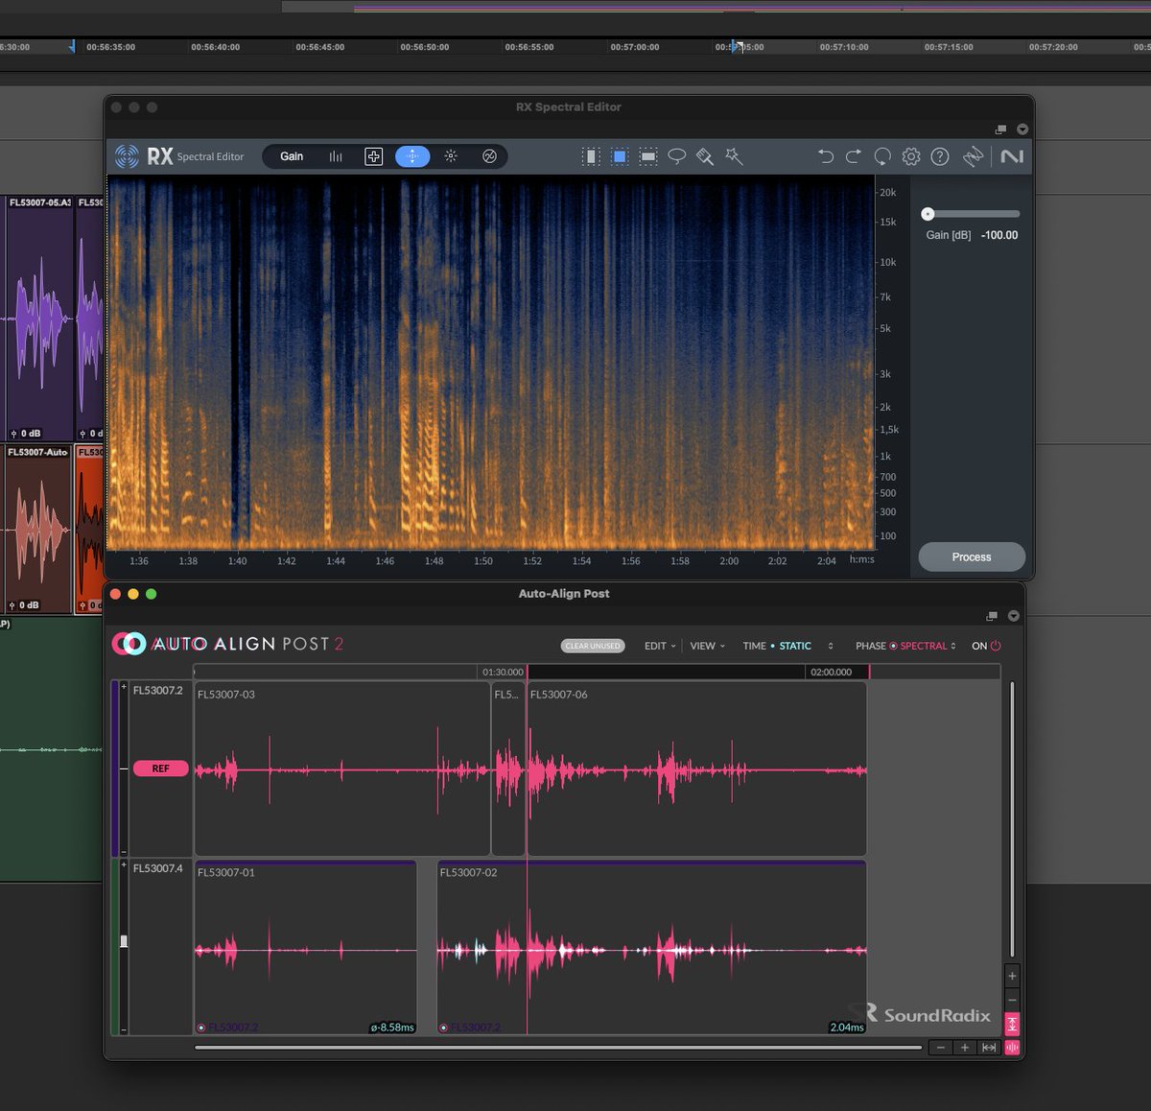Image resolution: width=1151 pixels, height=1111 pixels.
Task: Click the RX Spectral Editor logo
Action: pos(179,156)
